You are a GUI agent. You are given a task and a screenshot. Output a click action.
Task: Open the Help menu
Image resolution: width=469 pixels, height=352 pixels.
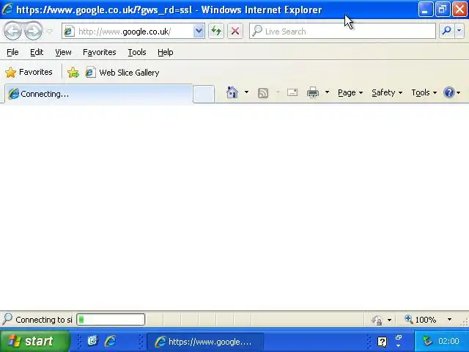(x=166, y=52)
